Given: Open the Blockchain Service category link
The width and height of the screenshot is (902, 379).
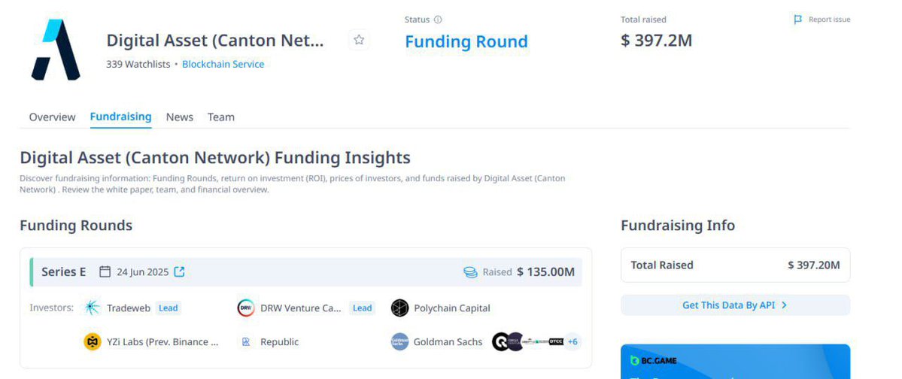Looking at the screenshot, I should coord(223,65).
